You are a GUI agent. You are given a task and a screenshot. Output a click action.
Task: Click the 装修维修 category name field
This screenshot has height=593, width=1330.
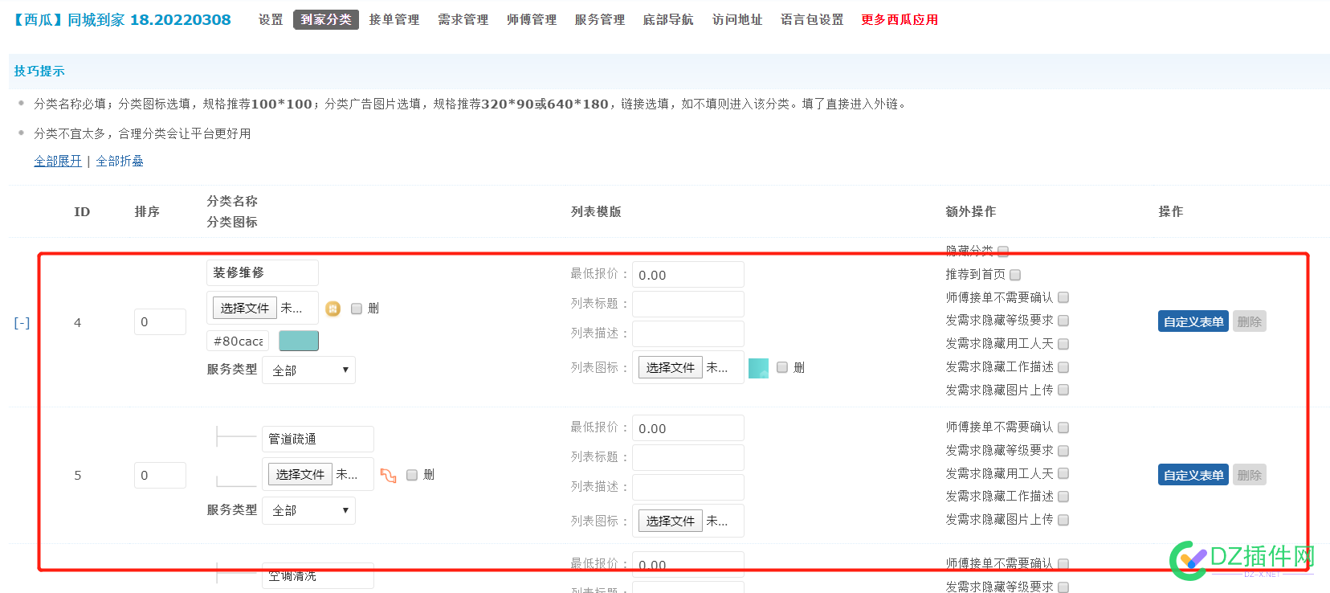[263, 272]
